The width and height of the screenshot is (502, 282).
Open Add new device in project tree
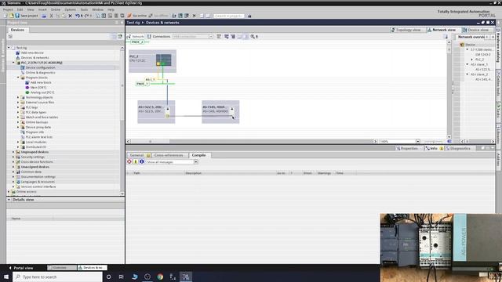tap(32, 52)
